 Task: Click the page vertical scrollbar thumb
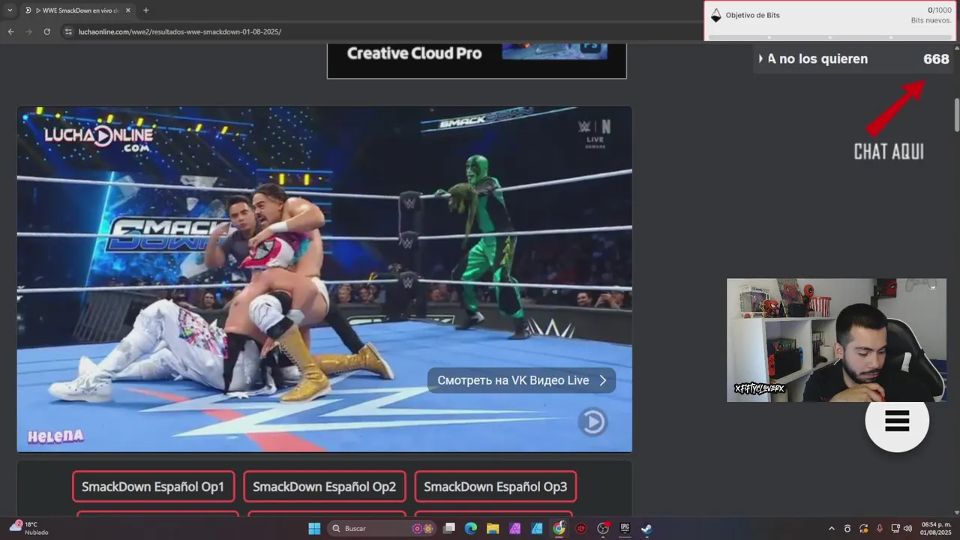[x=956, y=114]
